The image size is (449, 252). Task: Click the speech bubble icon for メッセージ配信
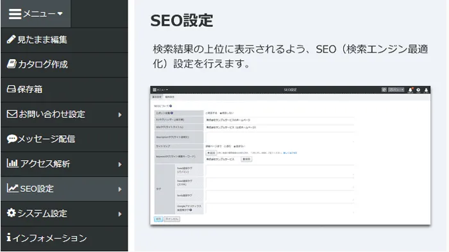12,139
